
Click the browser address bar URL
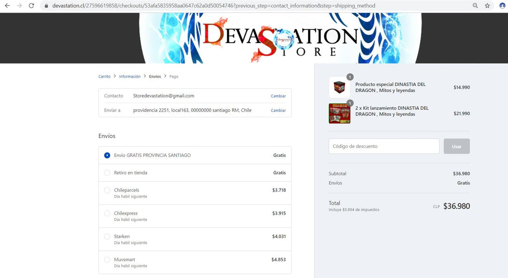coord(214,5)
